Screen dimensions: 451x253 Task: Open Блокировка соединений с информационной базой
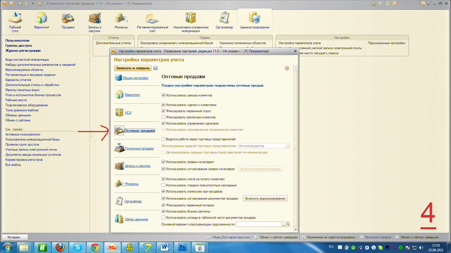[x=177, y=43]
